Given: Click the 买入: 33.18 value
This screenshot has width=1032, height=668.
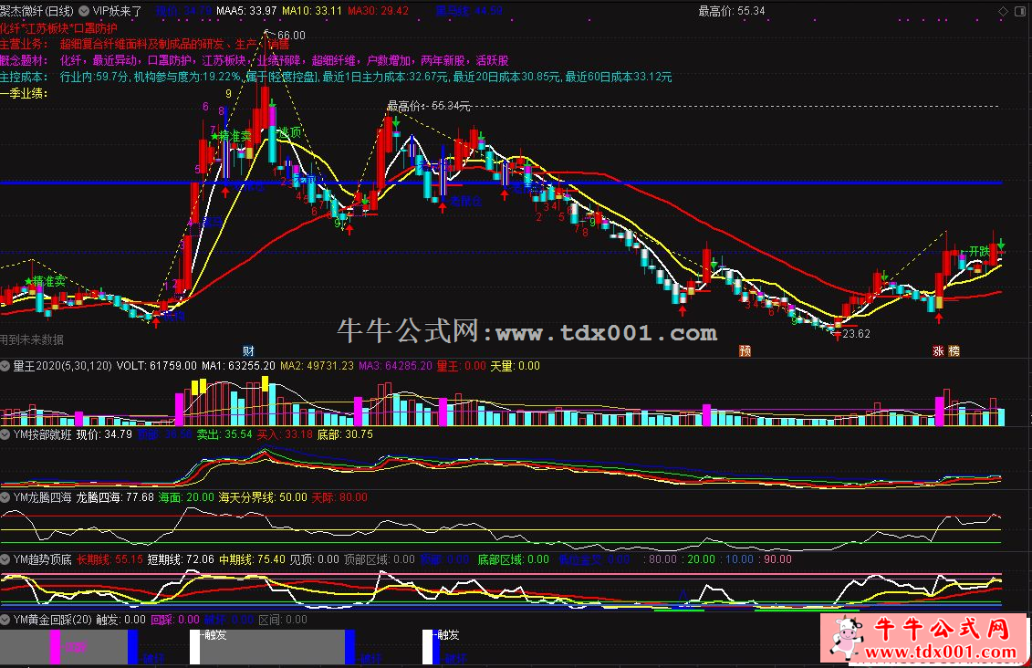Looking at the screenshot, I should coord(285,434).
